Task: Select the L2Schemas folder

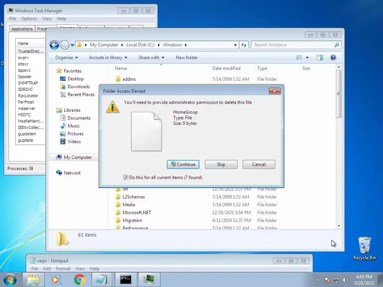Action: click(130, 197)
